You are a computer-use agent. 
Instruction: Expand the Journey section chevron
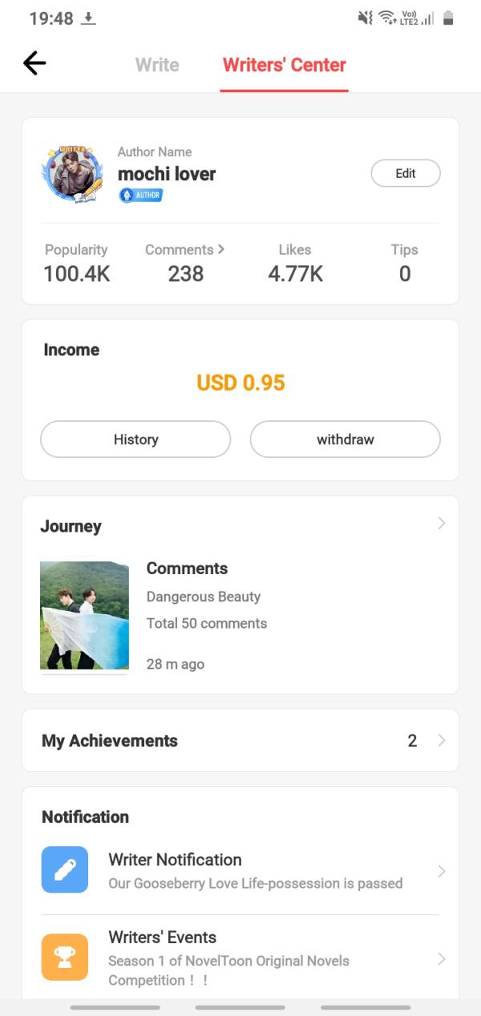click(441, 524)
